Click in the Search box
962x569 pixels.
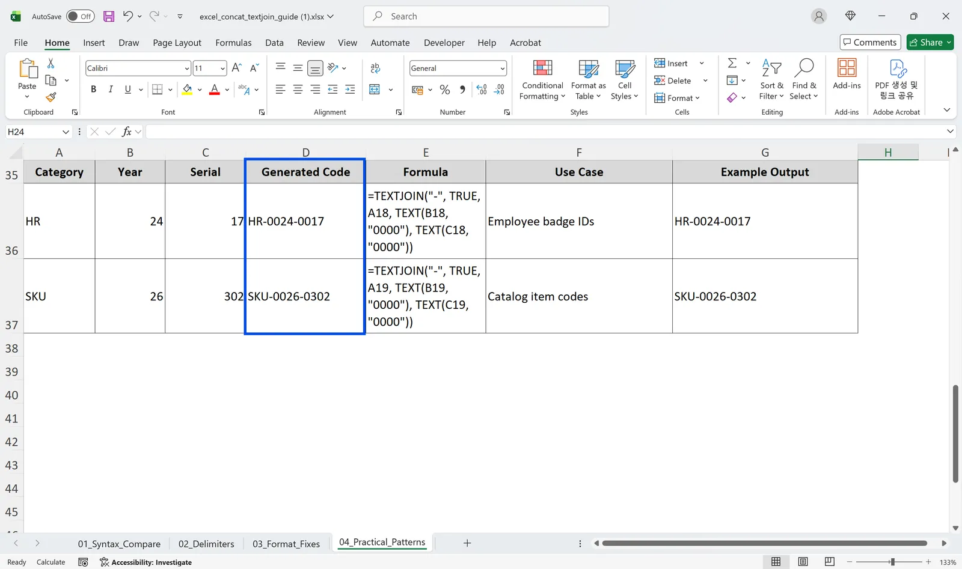click(x=486, y=16)
